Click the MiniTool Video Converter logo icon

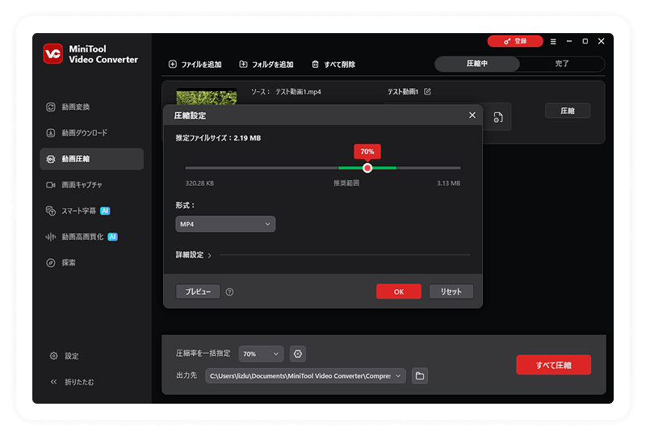coord(53,54)
